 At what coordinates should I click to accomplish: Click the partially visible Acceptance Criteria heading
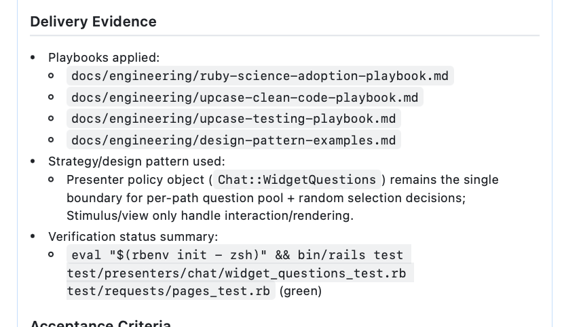point(100,324)
